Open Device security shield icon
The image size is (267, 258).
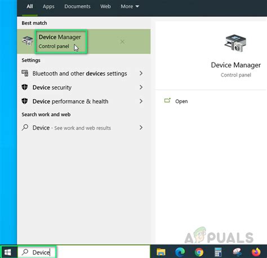point(25,87)
